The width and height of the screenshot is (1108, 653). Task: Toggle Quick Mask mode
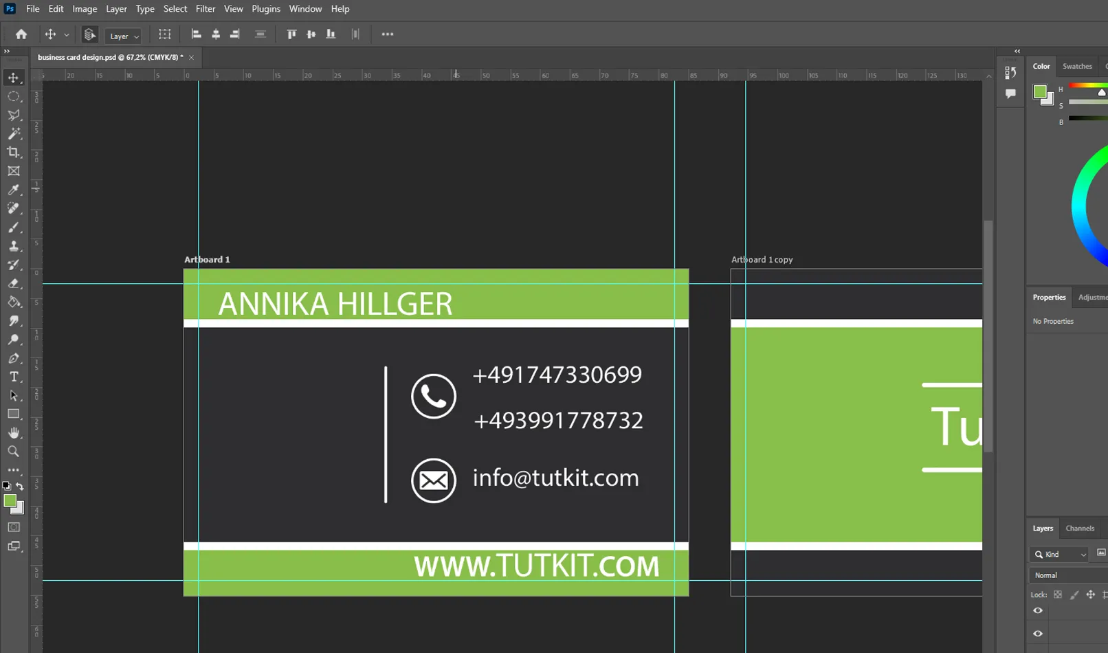coord(14,527)
